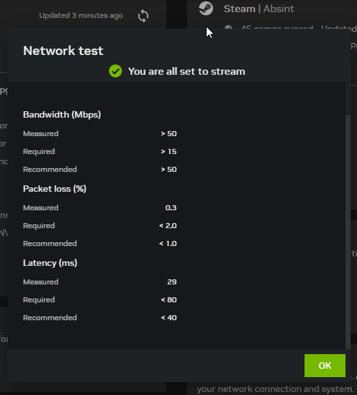
Task: Confirm the network test with OK
Action: click(x=325, y=366)
